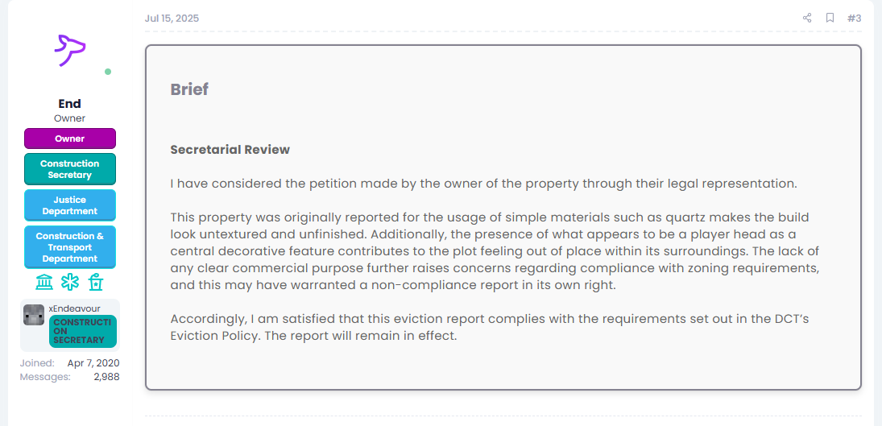Open the username End profile link

(70, 103)
